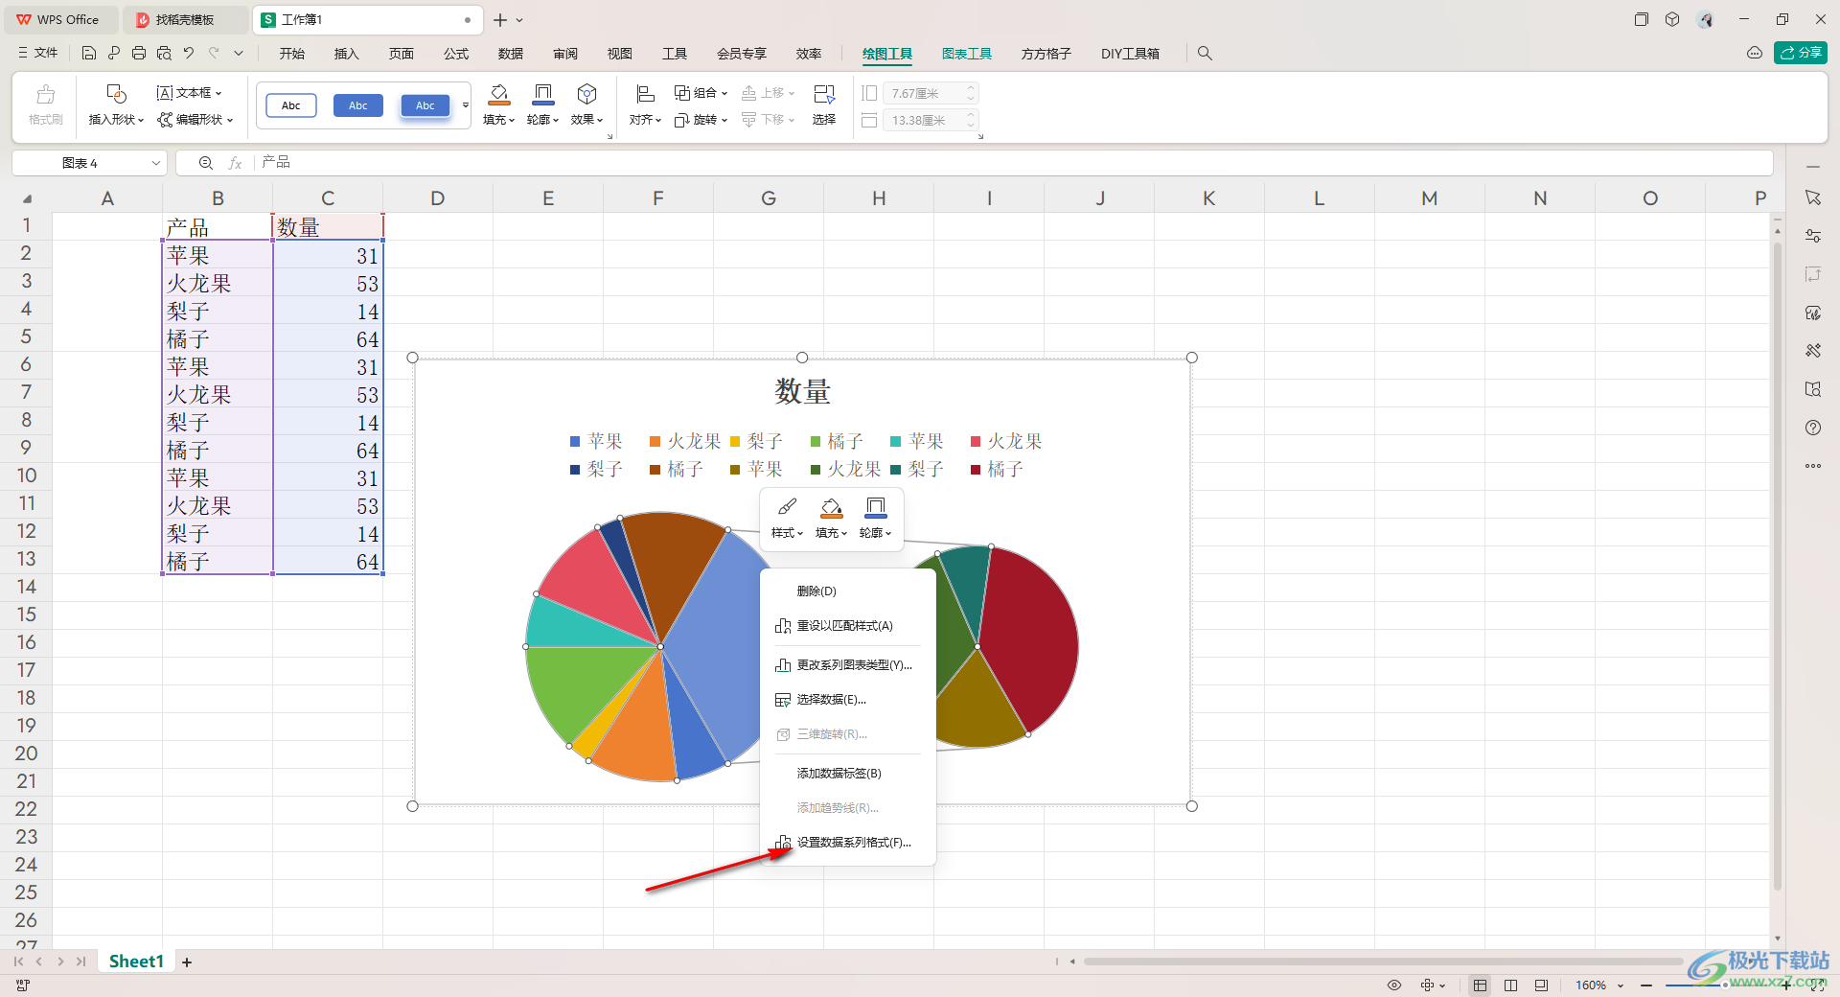Expand the quick access toolbar chevron
The width and height of the screenshot is (1840, 997).
point(239,54)
